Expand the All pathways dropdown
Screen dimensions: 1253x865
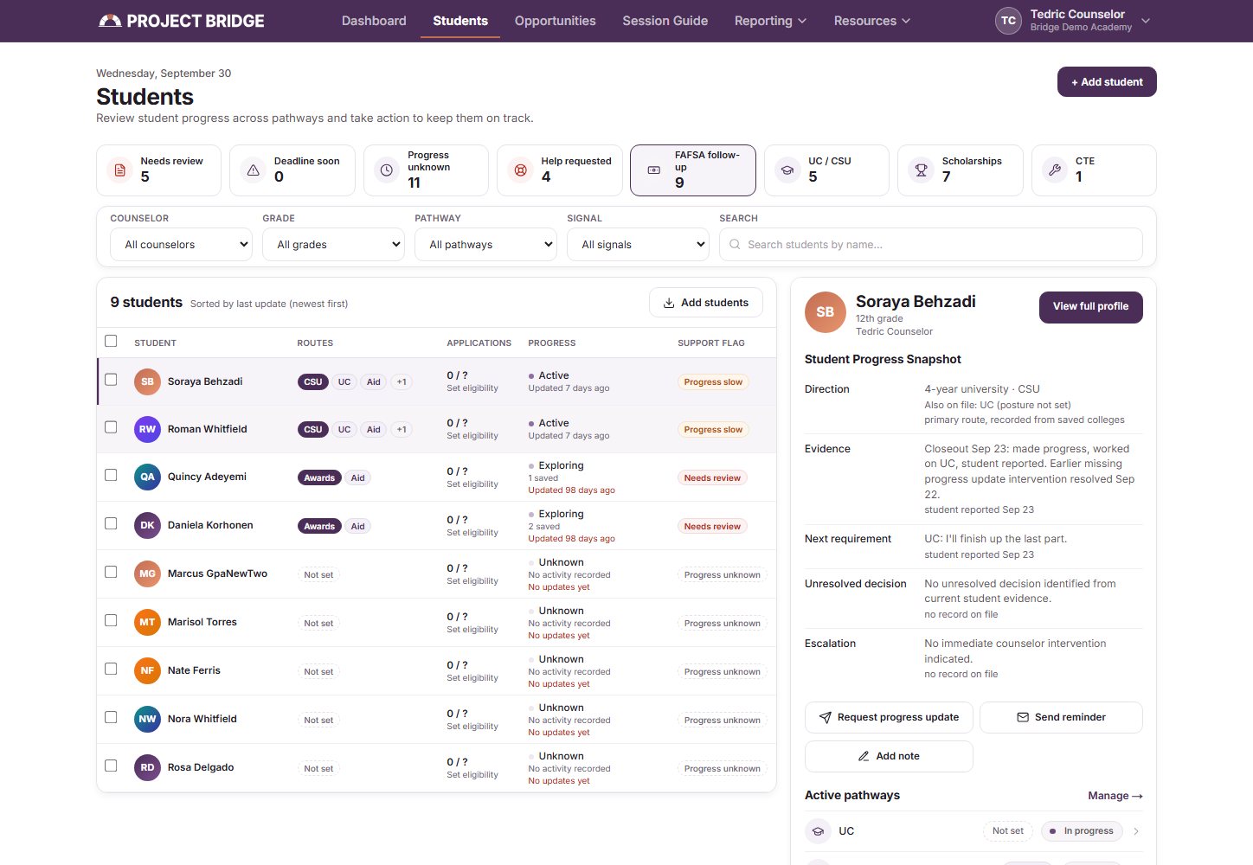(485, 245)
